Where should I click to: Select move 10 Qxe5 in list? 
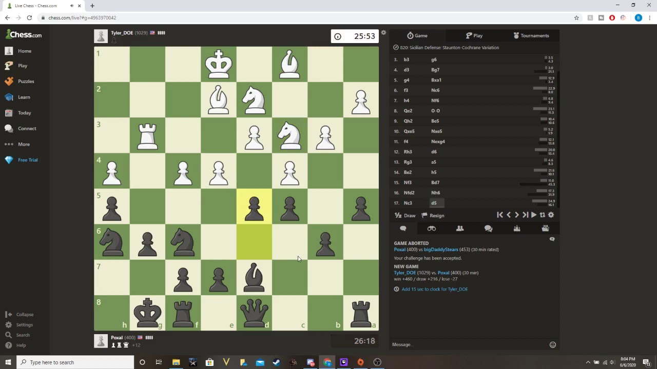tap(409, 131)
